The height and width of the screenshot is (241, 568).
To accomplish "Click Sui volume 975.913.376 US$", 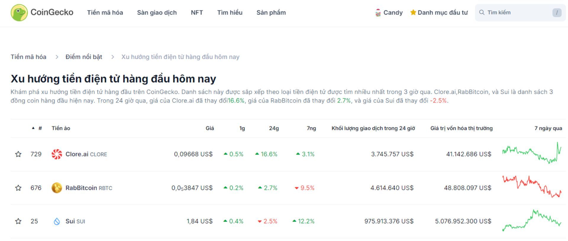I will (389, 221).
